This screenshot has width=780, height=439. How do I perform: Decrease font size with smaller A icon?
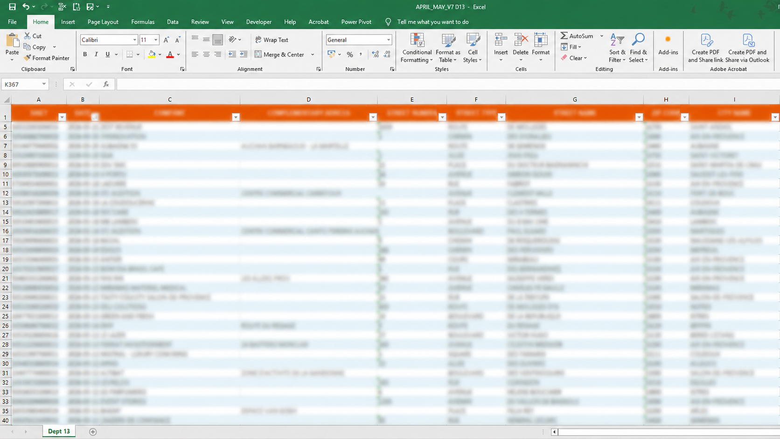177,40
